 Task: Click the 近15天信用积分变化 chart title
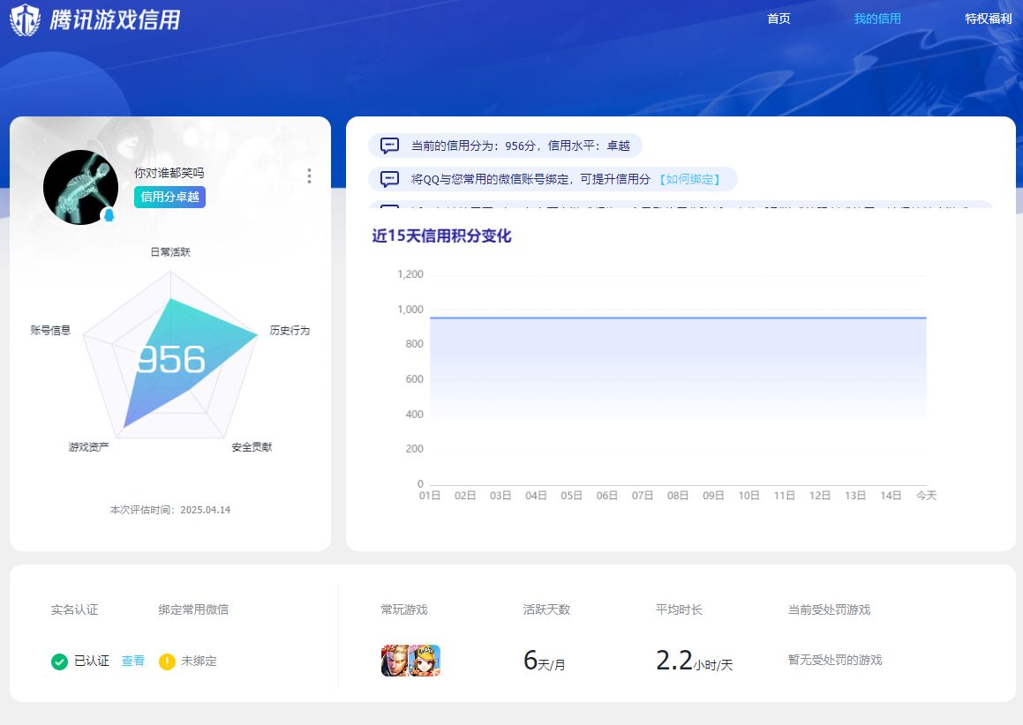click(x=441, y=236)
